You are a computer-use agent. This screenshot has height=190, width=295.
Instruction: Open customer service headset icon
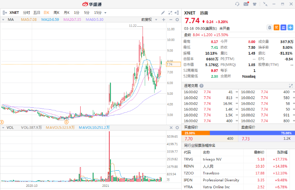[237, 4]
